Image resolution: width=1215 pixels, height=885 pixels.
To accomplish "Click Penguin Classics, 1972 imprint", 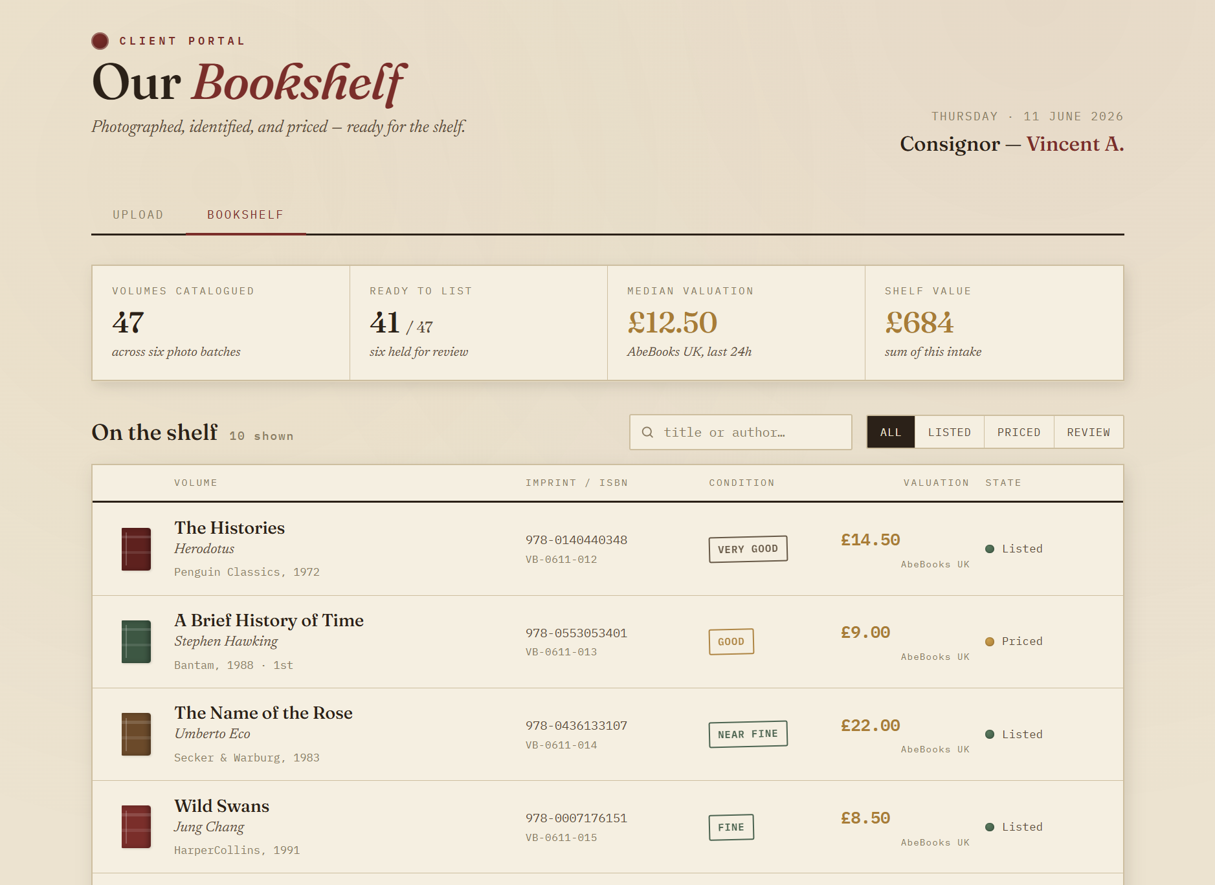I will click(247, 573).
